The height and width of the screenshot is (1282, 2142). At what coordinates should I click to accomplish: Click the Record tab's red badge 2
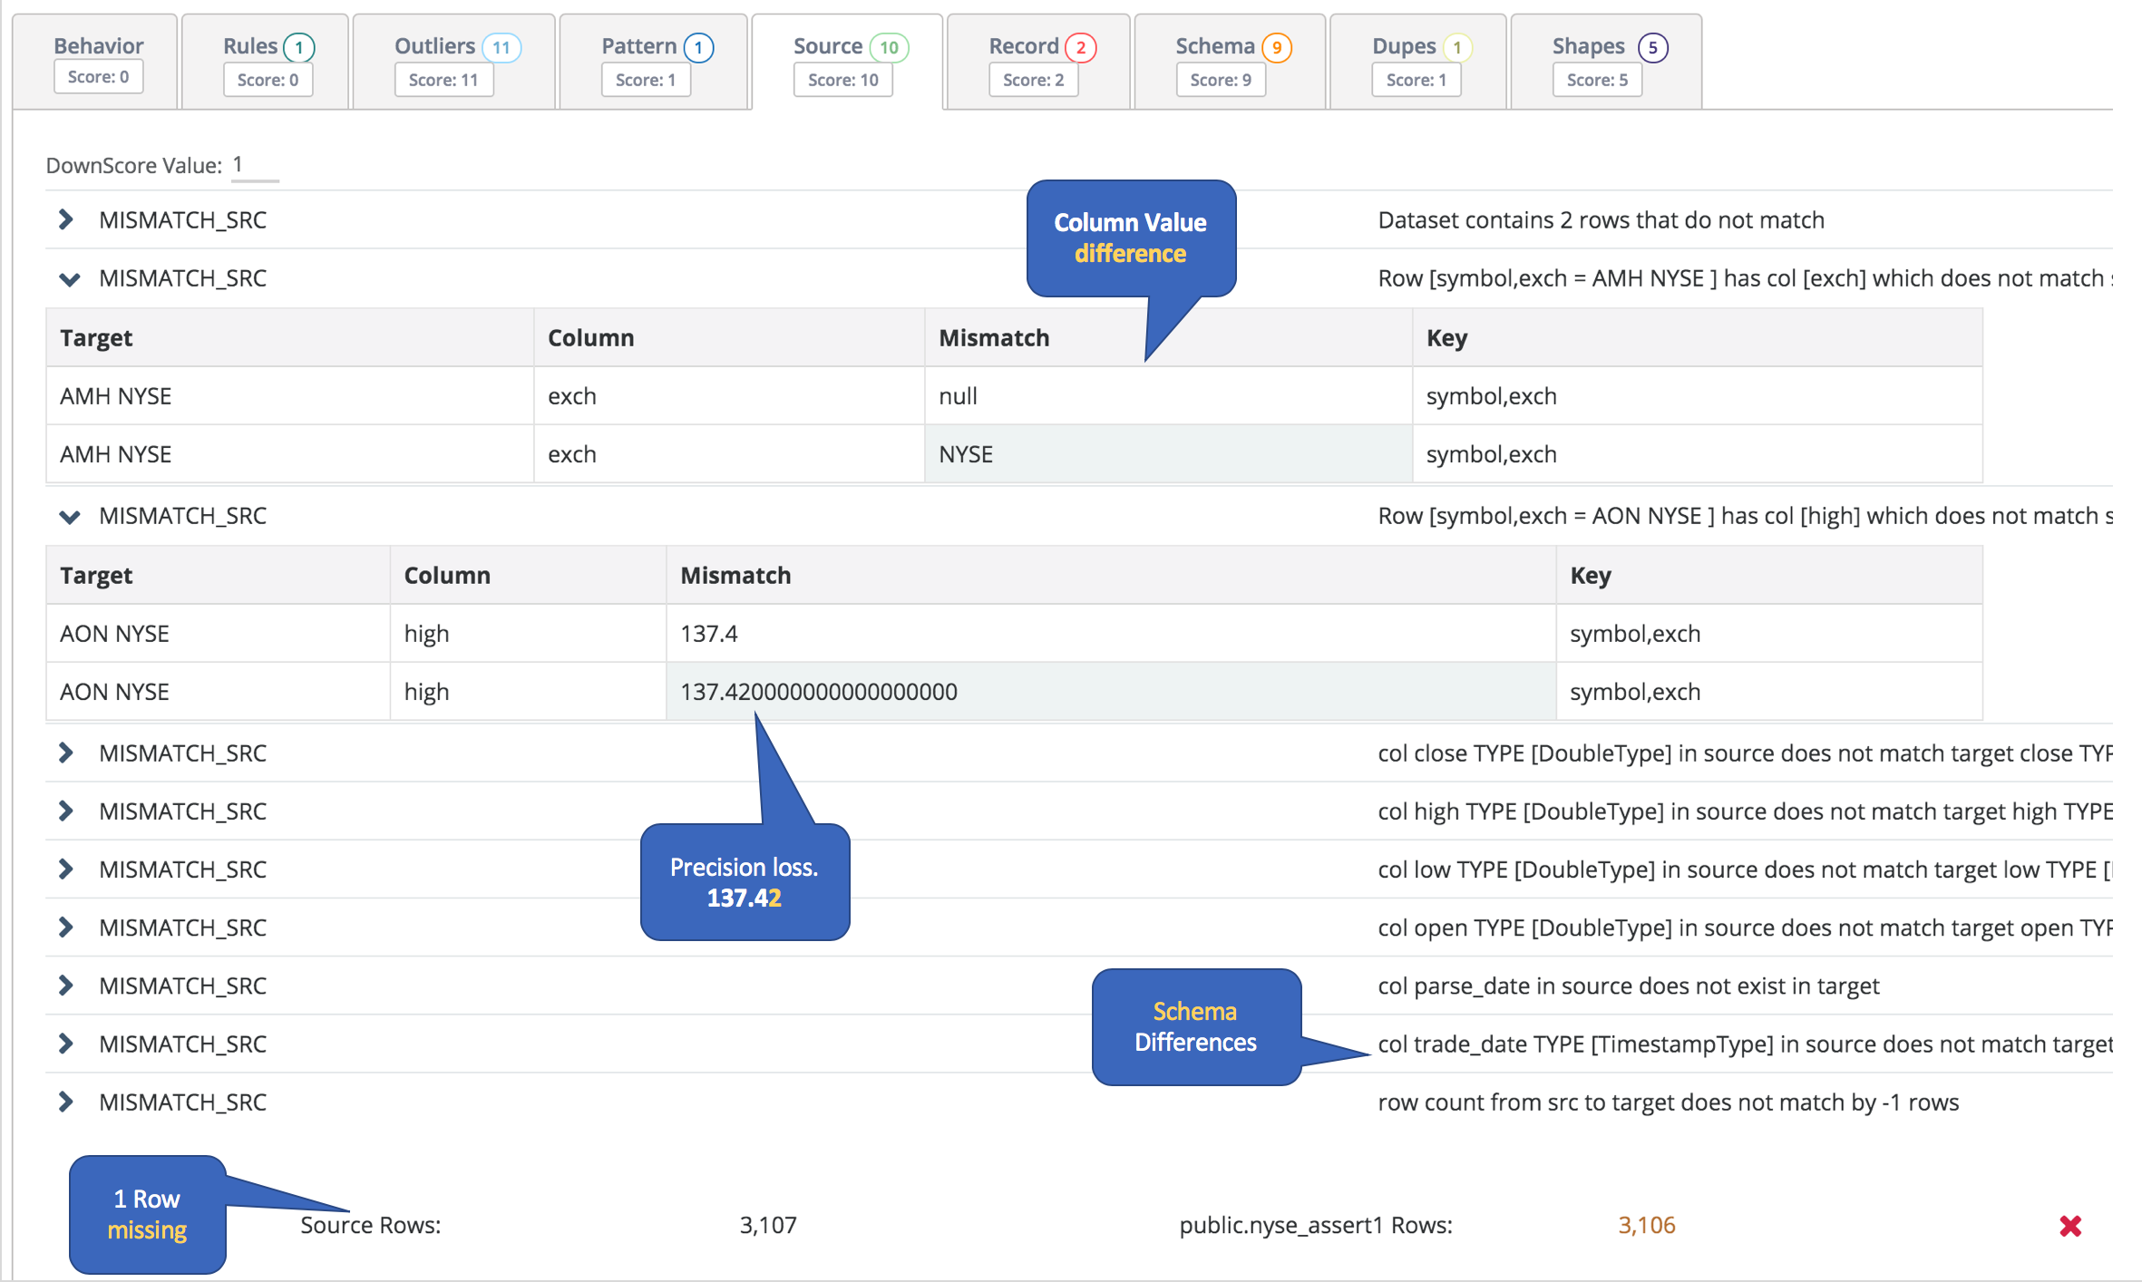(1080, 47)
